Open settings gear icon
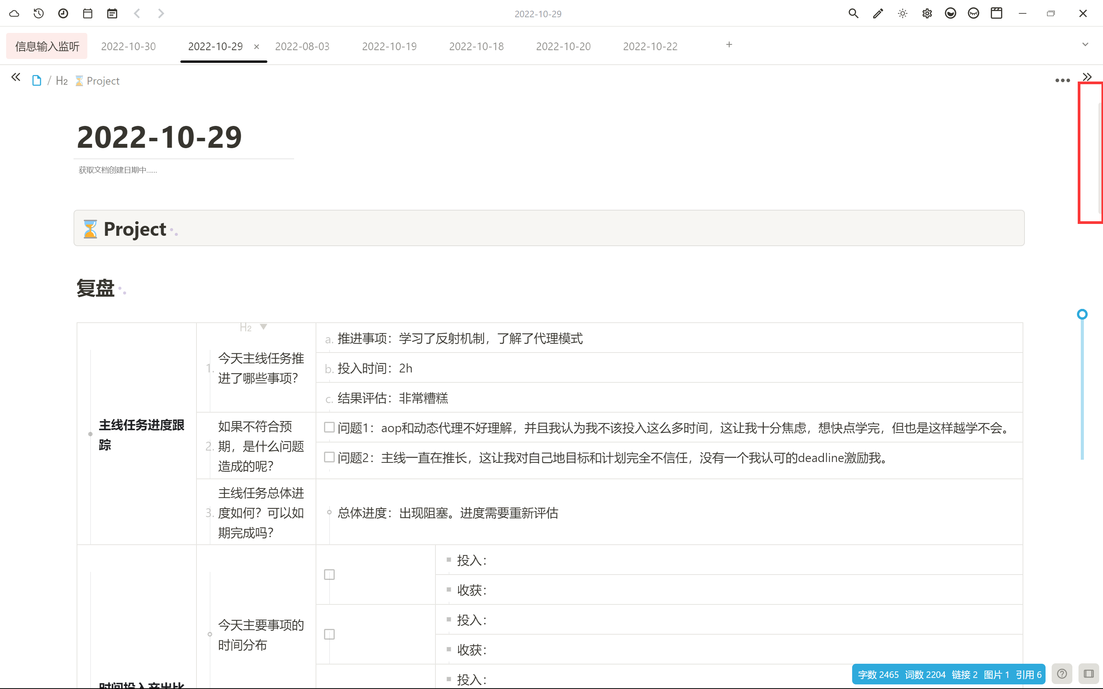Screen dimensions: 1103x689 (x=927, y=14)
